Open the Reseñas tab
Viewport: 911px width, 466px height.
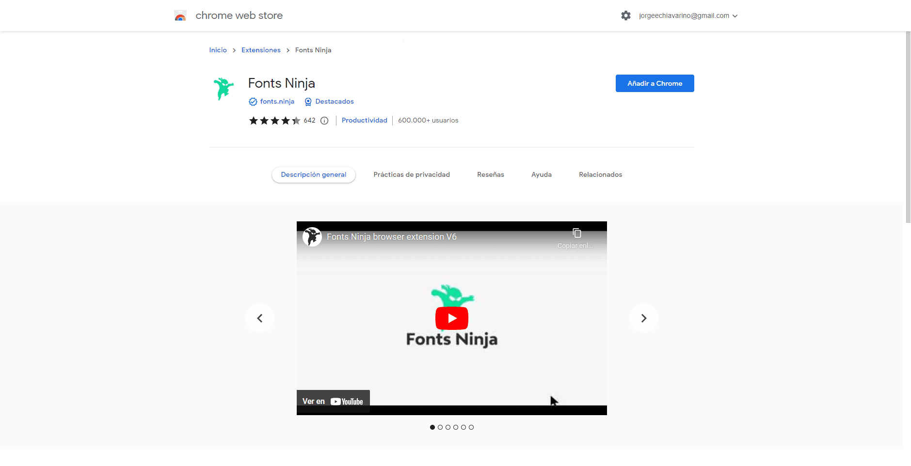(x=490, y=174)
